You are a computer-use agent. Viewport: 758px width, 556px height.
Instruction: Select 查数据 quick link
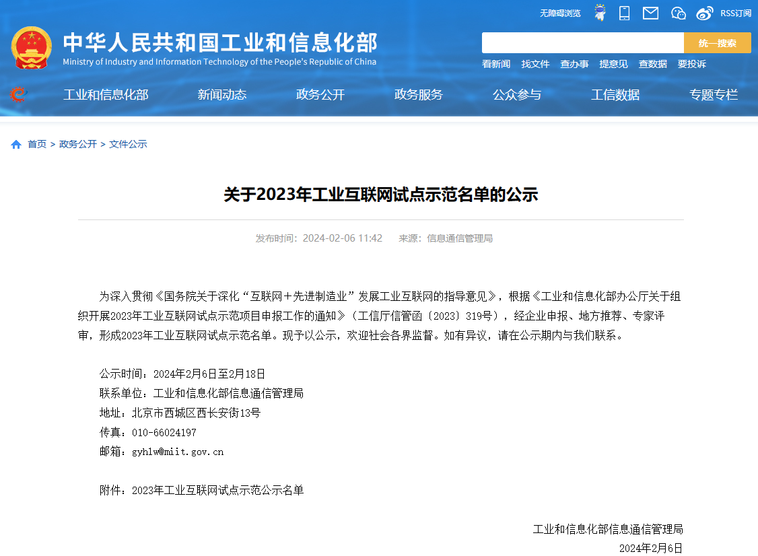click(652, 64)
